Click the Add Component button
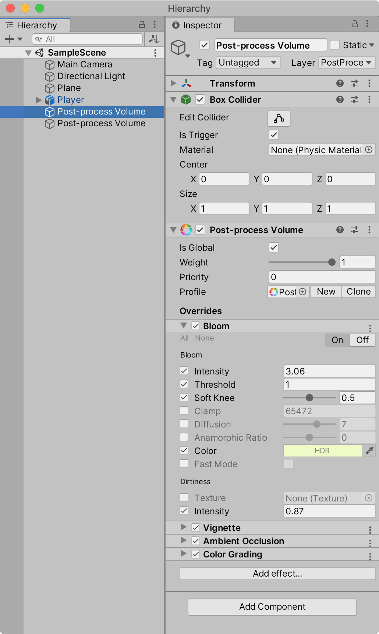Viewport: 379px width, 634px height. [x=272, y=607]
